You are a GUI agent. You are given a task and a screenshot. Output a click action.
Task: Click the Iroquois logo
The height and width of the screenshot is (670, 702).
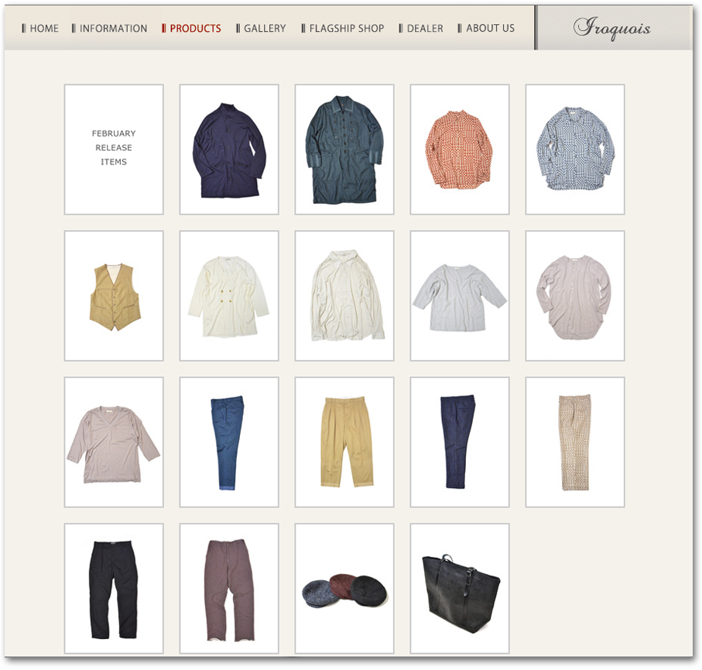tap(612, 28)
